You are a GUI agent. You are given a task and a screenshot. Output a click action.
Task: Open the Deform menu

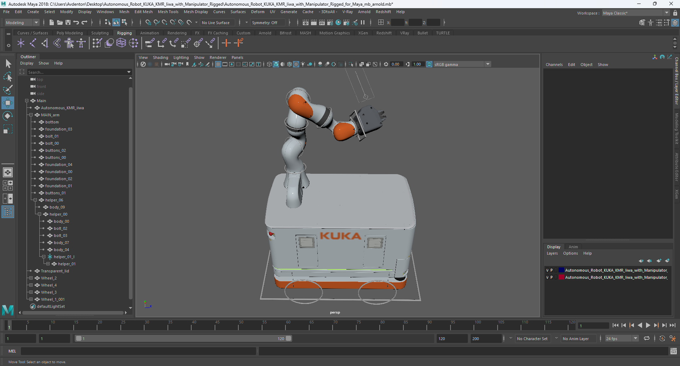[x=257, y=12]
